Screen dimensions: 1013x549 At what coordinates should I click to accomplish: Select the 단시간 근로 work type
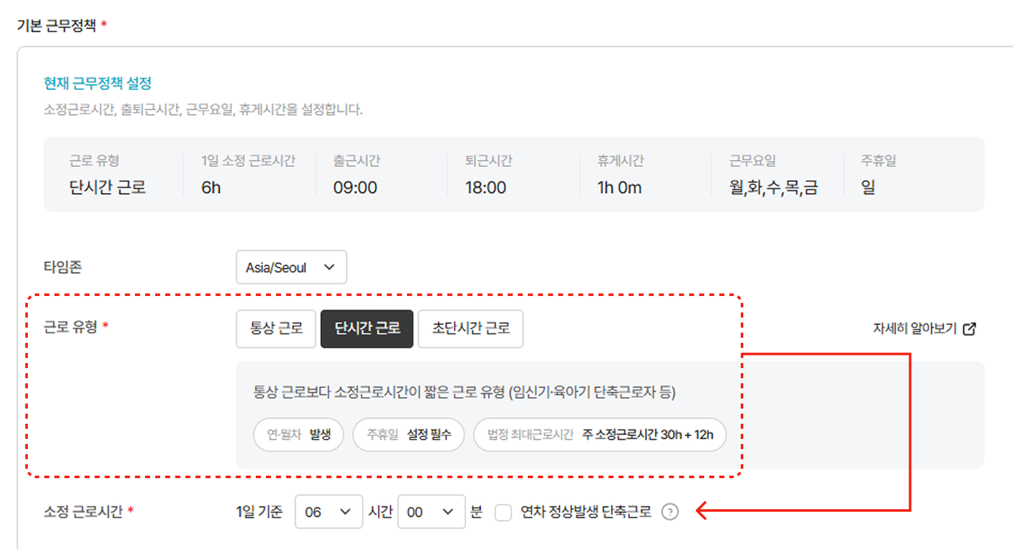(367, 328)
